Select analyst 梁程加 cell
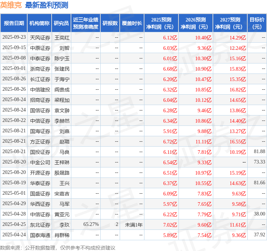Image resolution: width=267 pixels, height=251 pixels. point(62,100)
